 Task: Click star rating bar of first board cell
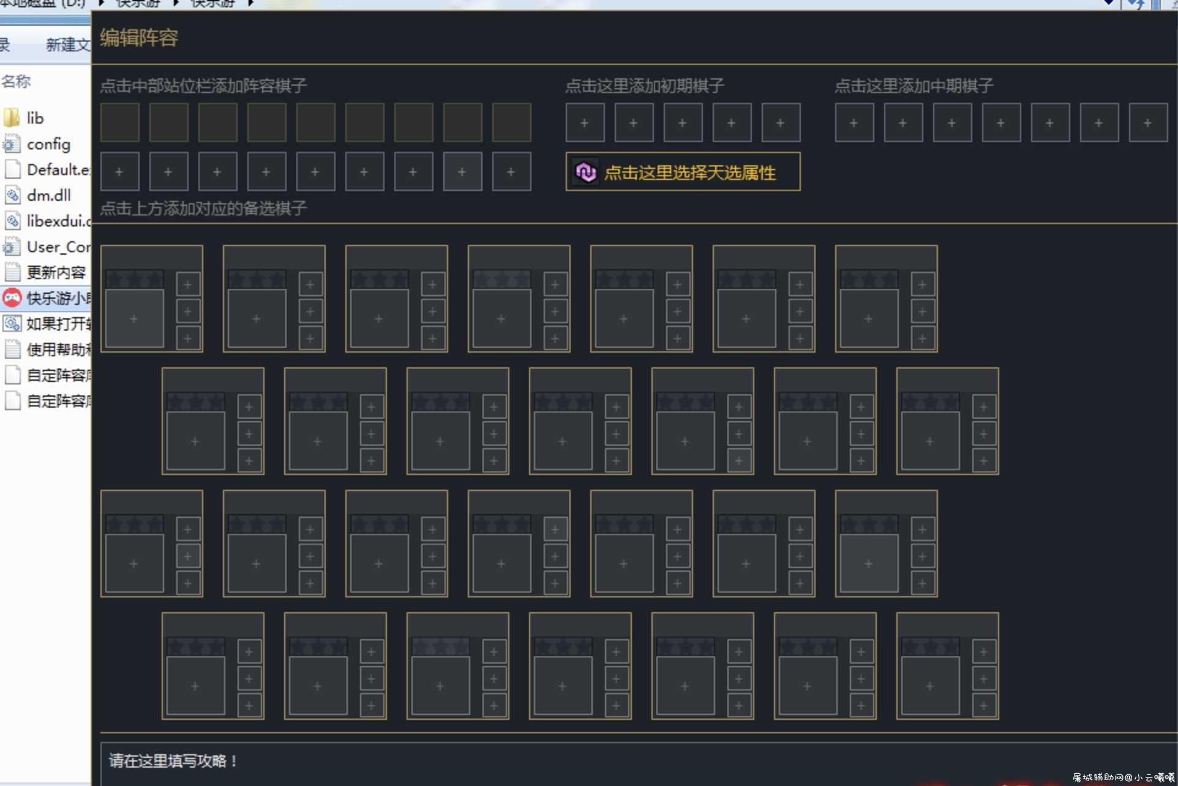(134, 280)
